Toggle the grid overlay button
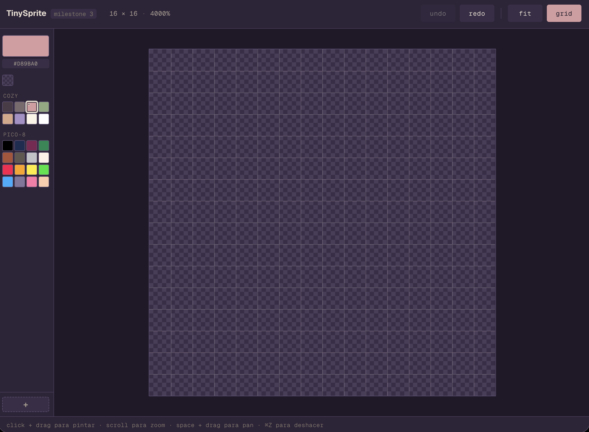 pyautogui.click(x=564, y=13)
